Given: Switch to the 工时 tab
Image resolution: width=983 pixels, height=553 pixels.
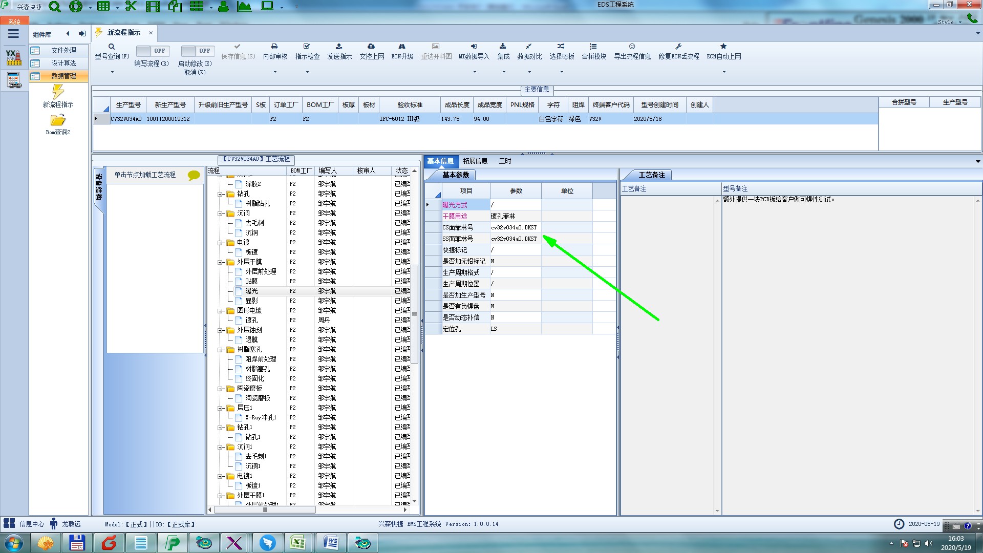Looking at the screenshot, I should click(x=505, y=161).
